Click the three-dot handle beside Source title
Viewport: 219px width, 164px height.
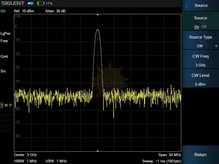186,5
